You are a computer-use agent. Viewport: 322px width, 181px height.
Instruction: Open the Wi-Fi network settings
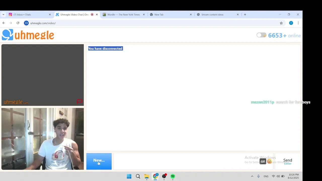[273, 176]
